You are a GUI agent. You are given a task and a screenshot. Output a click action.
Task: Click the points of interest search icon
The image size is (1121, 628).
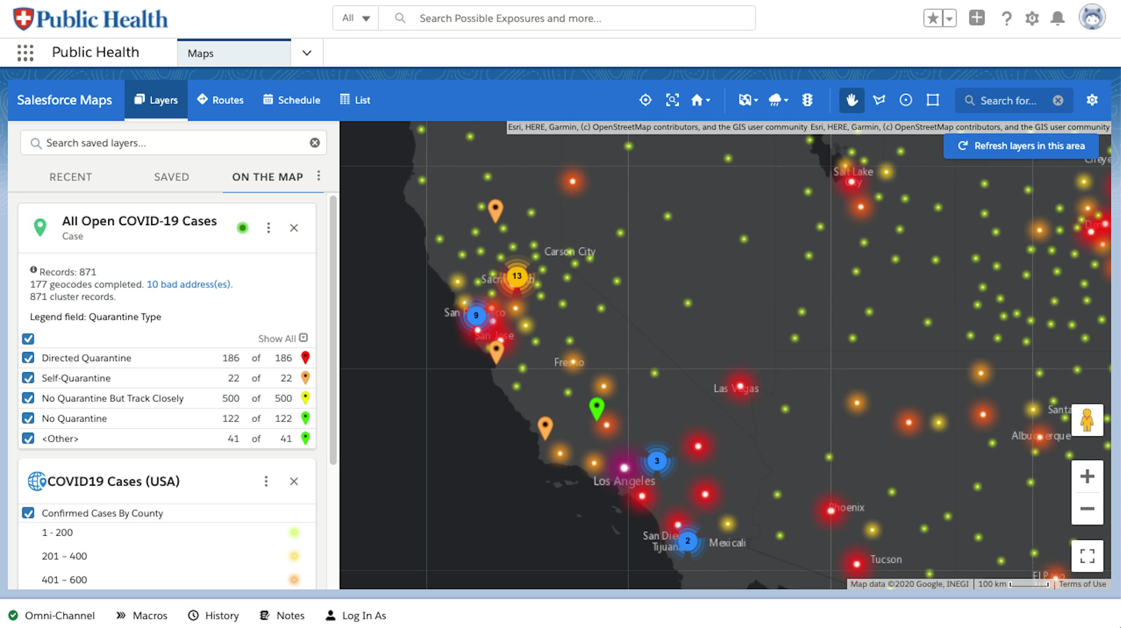coord(672,100)
